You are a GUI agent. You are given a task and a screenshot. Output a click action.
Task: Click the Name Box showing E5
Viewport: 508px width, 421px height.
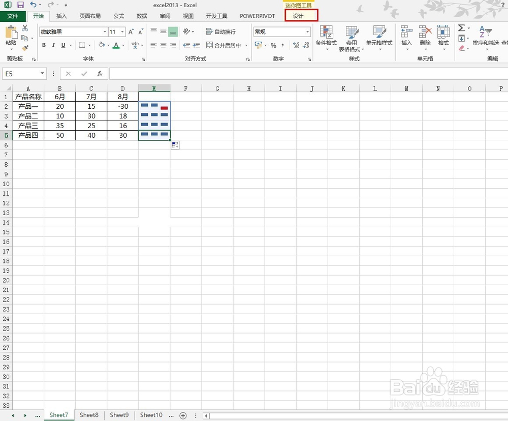[x=20, y=73]
